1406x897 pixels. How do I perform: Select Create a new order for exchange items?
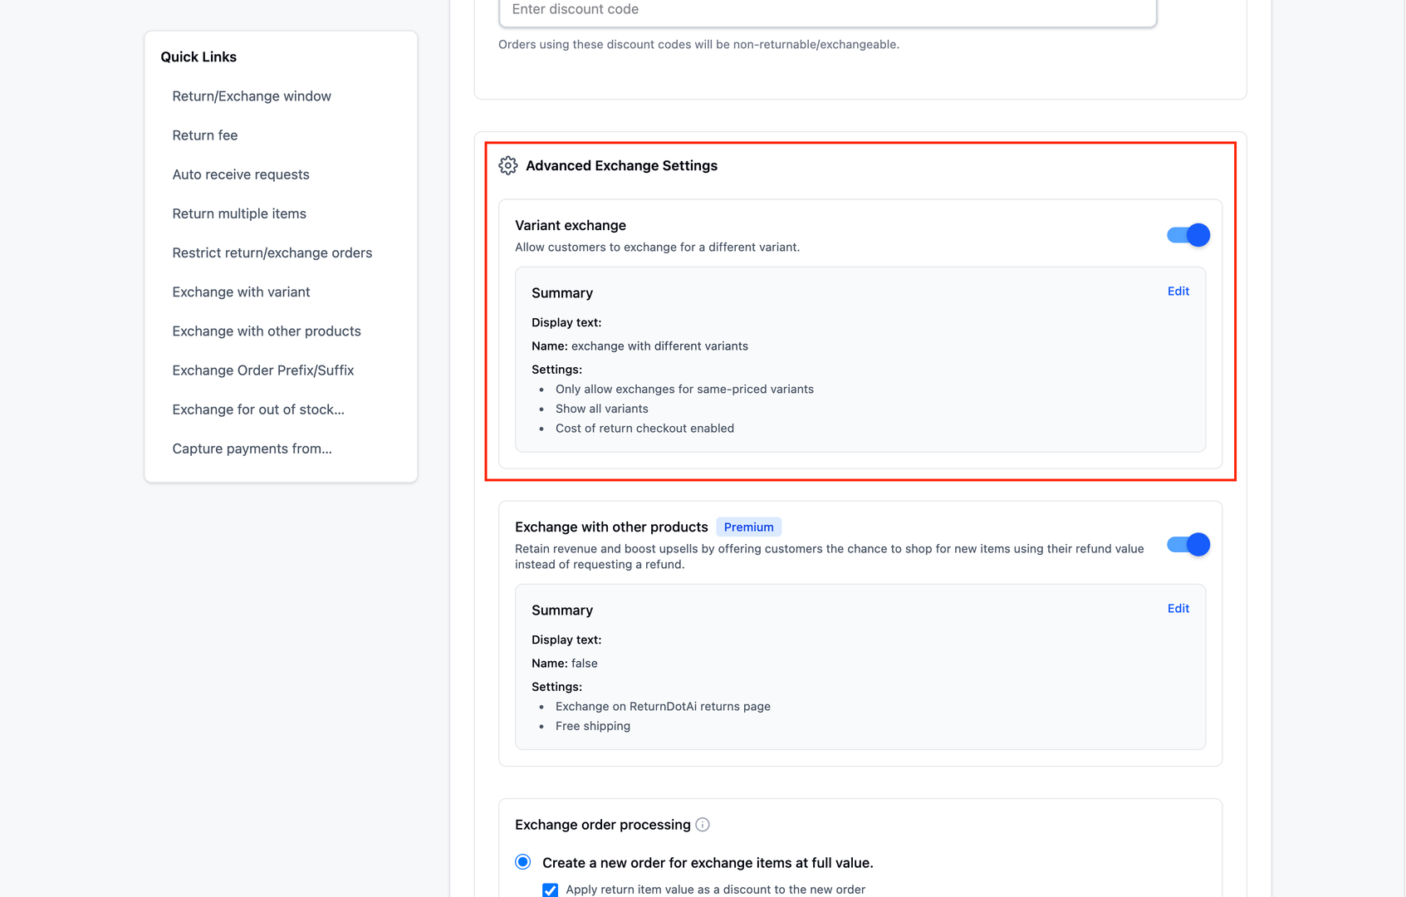(x=522, y=862)
